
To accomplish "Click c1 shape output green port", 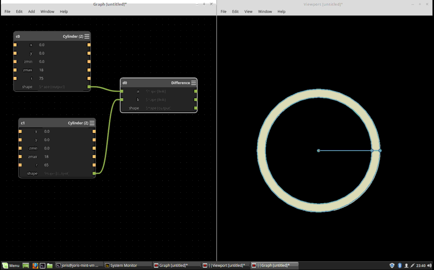I will click(94, 173).
